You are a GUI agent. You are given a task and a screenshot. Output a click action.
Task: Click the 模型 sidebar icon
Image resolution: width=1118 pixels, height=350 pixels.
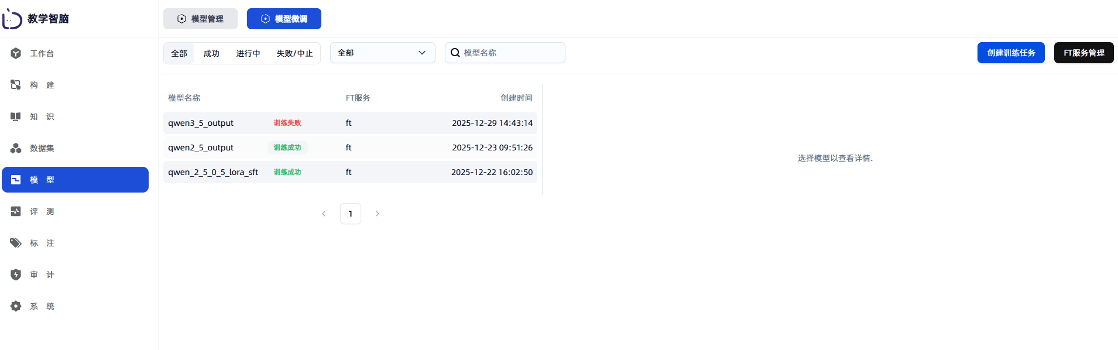[16, 180]
